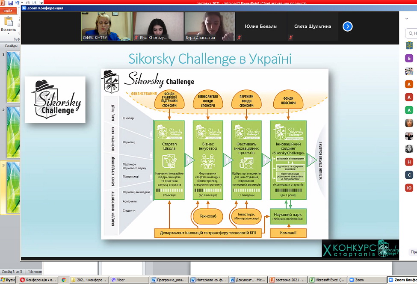Click the Стартап Школа green block
The width and height of the screenshot is (417, 284).
(169, 160)
